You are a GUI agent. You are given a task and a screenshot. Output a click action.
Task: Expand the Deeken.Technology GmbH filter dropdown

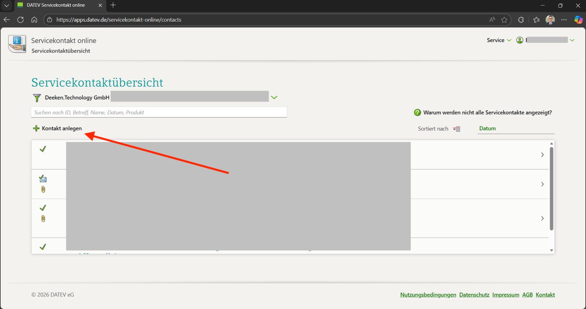point(274,97)
